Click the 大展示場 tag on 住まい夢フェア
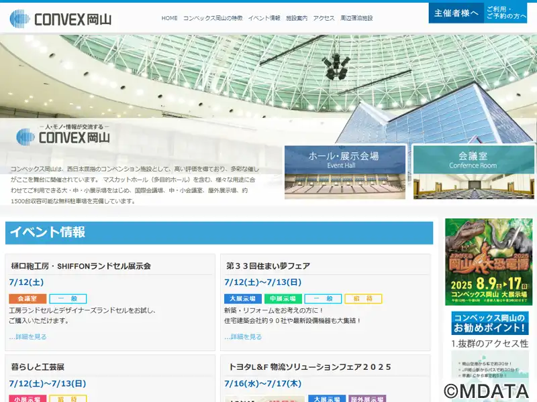Viewport: 537px width, 402px height. 243,299
